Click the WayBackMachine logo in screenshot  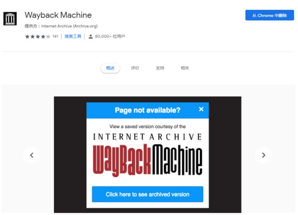(147, 160)
